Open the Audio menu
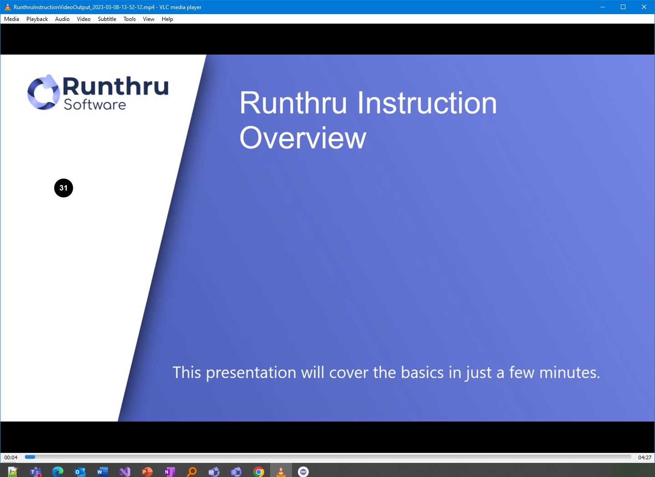 point(62,19)
